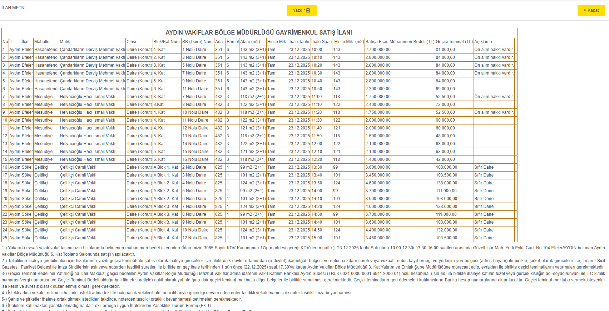609x311 pixels.
Task: Click the 1 Nolu Daire cell
Action: pyautogui.click(x=194, y=50)
